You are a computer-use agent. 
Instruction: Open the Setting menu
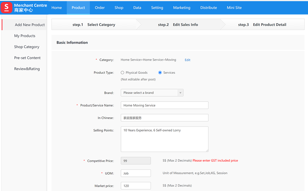pyautogui.click(x=157, y=7)
